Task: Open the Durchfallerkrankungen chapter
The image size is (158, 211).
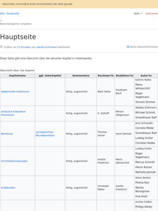Action: (14, 161)
